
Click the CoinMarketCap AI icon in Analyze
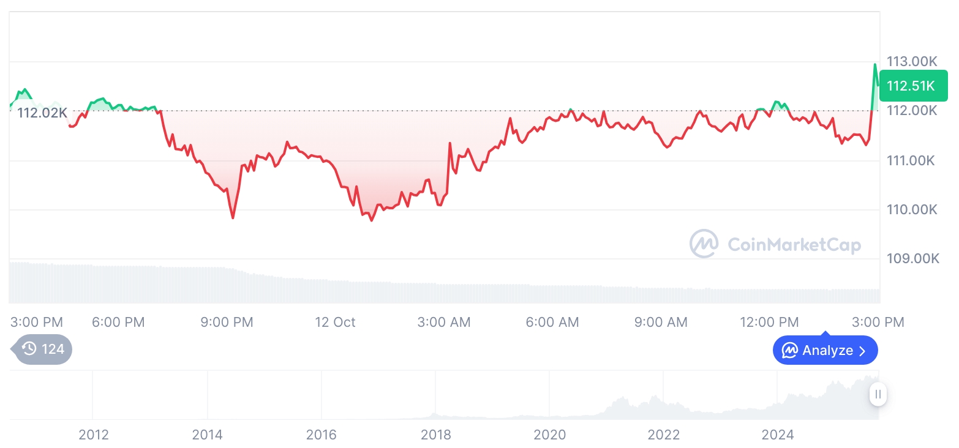point(790,351)
